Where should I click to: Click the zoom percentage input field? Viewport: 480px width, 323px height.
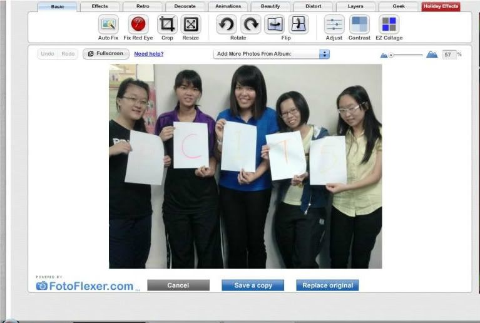449,55
